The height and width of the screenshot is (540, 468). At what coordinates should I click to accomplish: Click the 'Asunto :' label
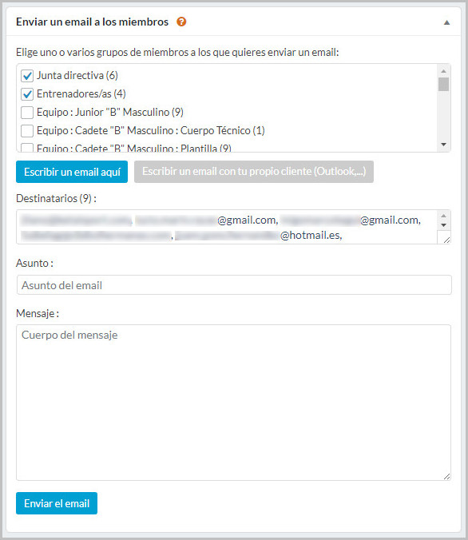click(34, 263)
